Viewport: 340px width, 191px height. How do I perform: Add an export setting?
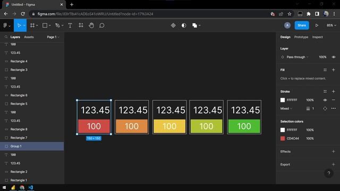(x=334, y=164)
